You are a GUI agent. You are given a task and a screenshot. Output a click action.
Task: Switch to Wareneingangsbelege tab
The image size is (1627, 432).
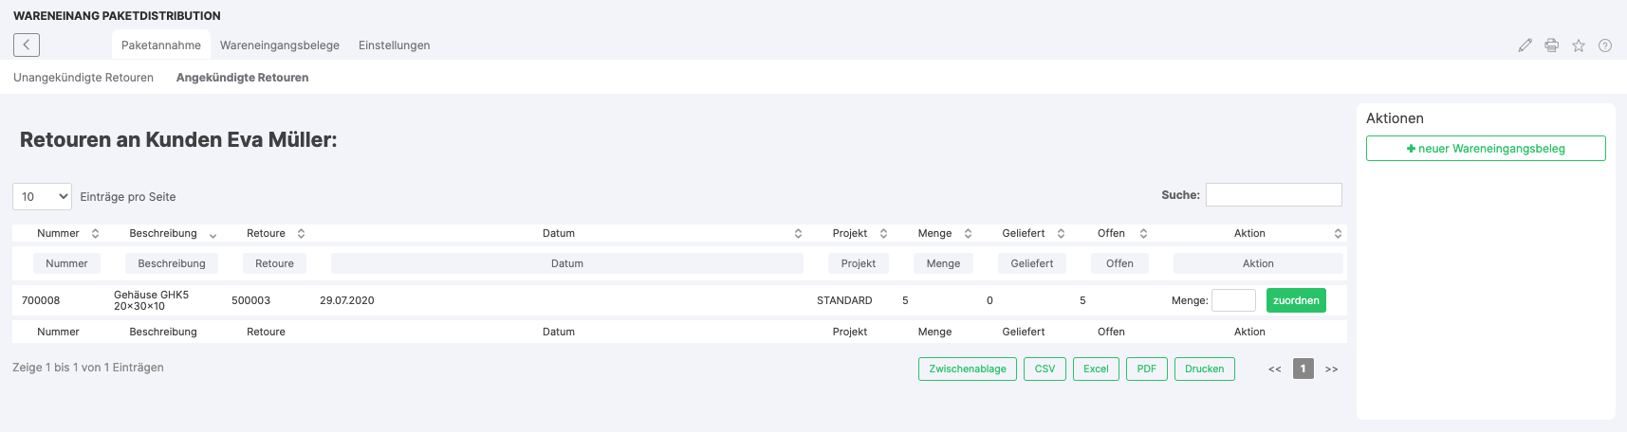coord(280,45)
